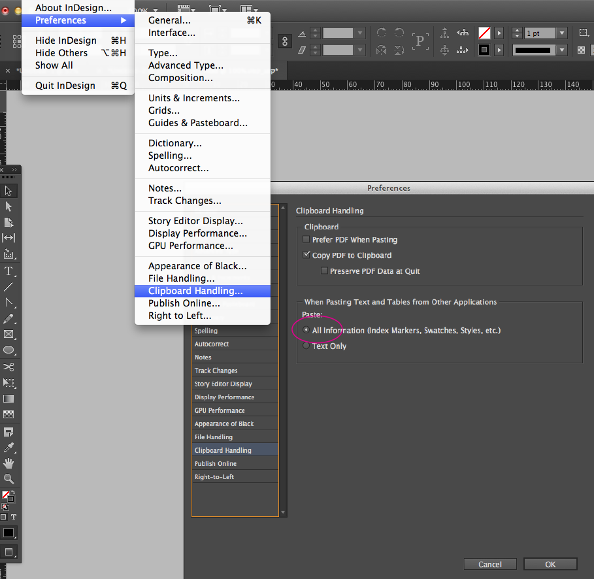Click the Flip Horizontal icon
The image size is (594, 579).
(382, 50)
